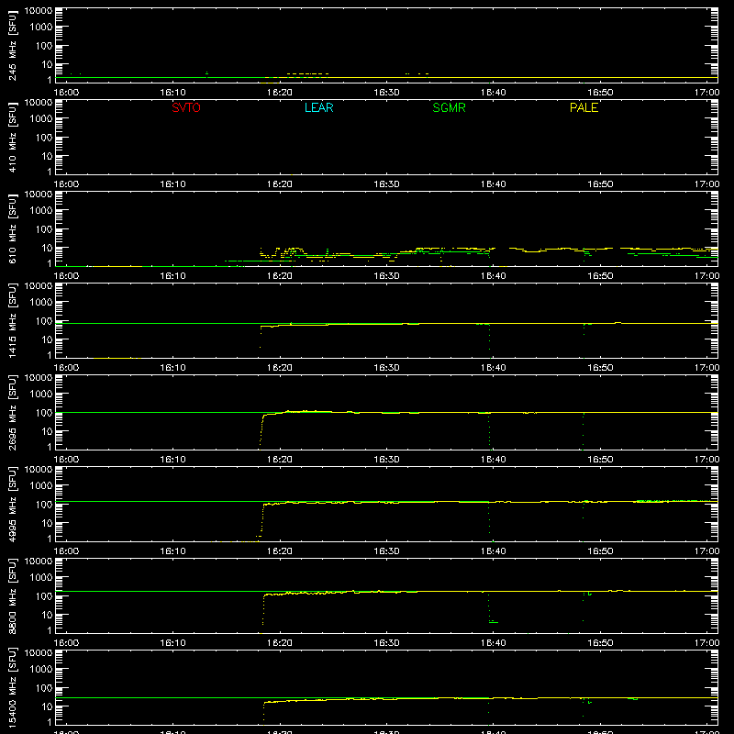Click 16:00 tick under the 610 MHz panel
Viewport: 734px width, 734px height.
tap(66, 276)
